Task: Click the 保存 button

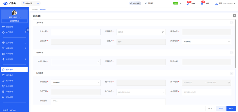Action: tap(221, 108)
